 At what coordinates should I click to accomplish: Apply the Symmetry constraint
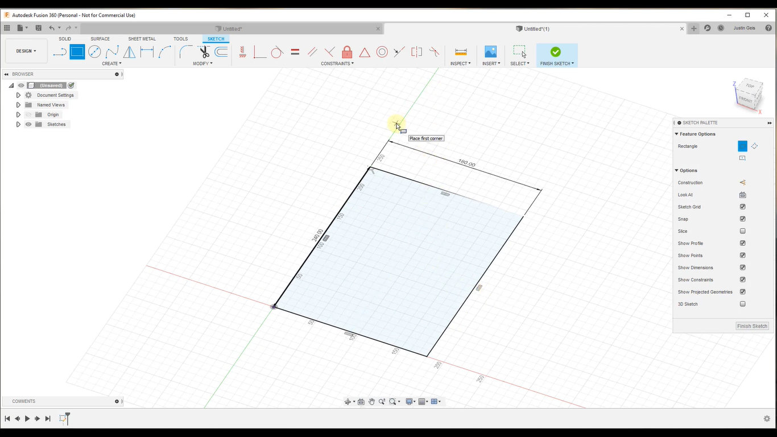(417, 52)
